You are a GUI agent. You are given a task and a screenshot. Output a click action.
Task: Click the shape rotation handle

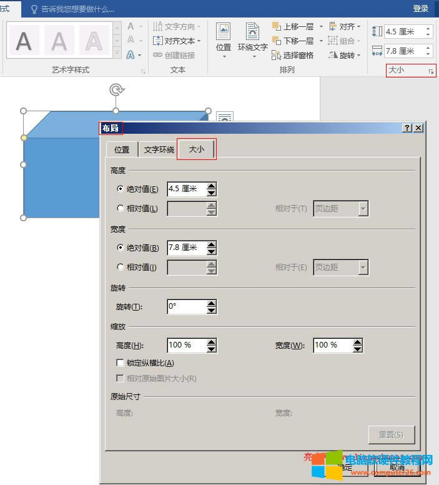[117, 90]
